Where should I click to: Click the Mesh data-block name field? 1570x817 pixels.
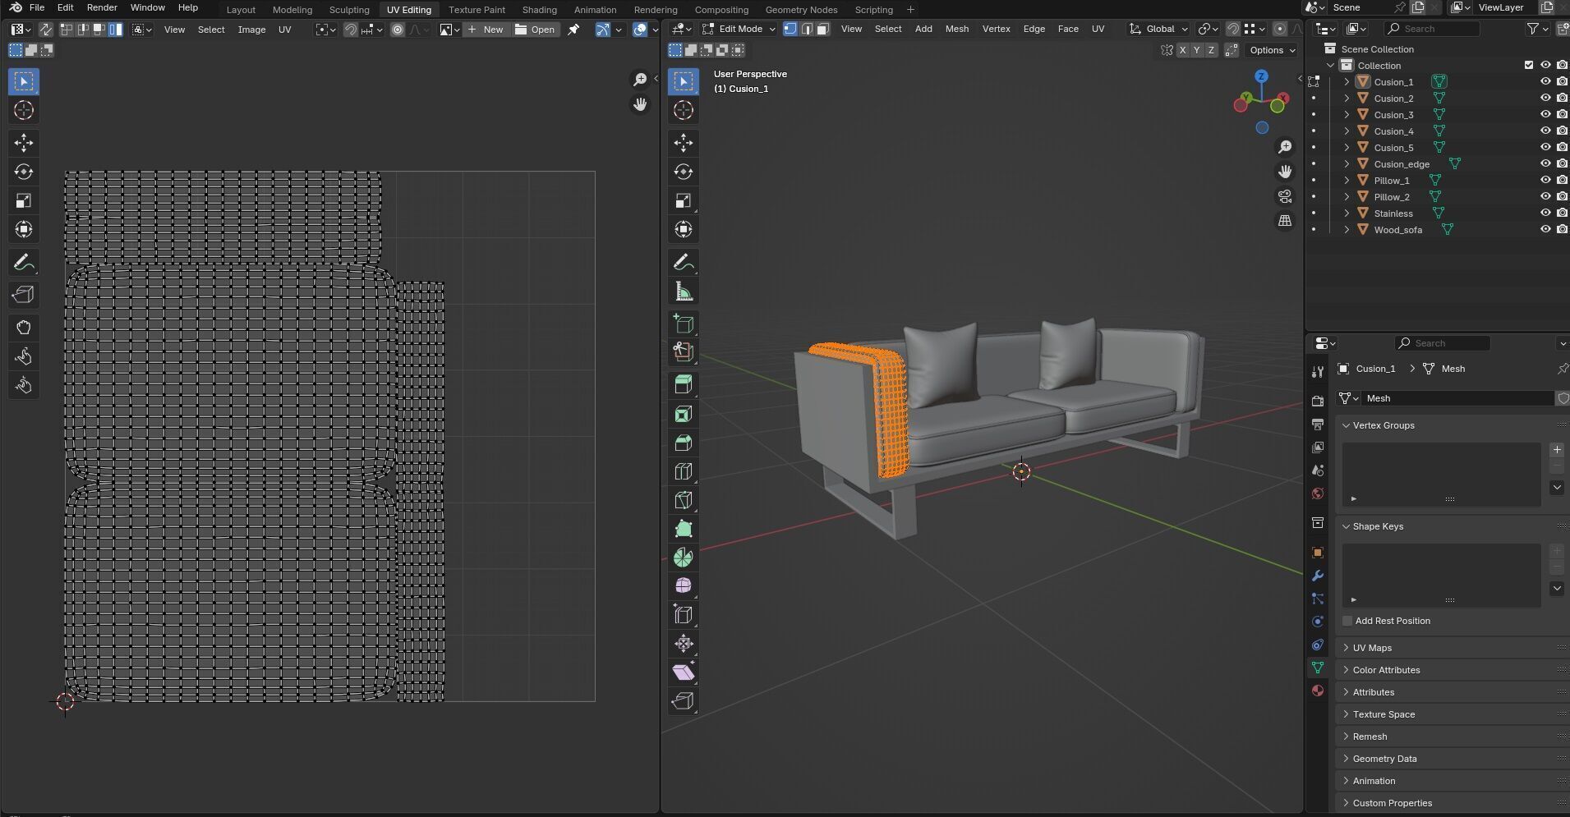pyautogui.click(x=1457, y=398)
